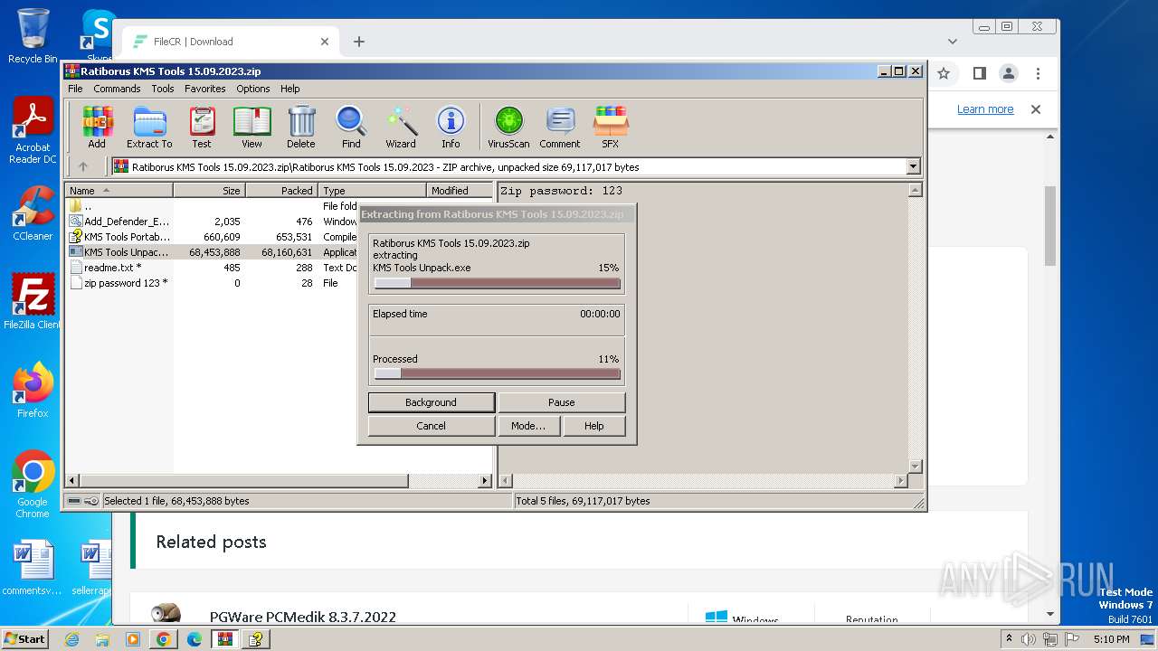This screenshot has width=1158, height=651.
Task: Open the Tools menu
Action: click(x=163, y=89)
